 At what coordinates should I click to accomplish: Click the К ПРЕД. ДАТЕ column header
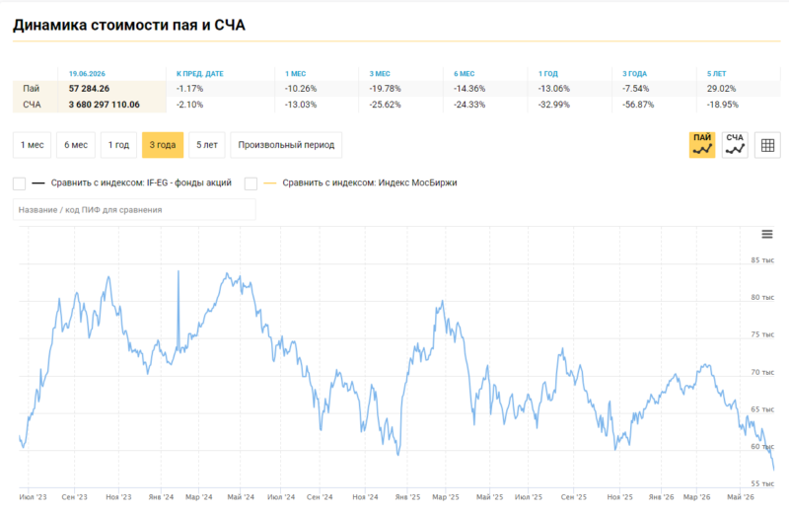tap(200, 74)
